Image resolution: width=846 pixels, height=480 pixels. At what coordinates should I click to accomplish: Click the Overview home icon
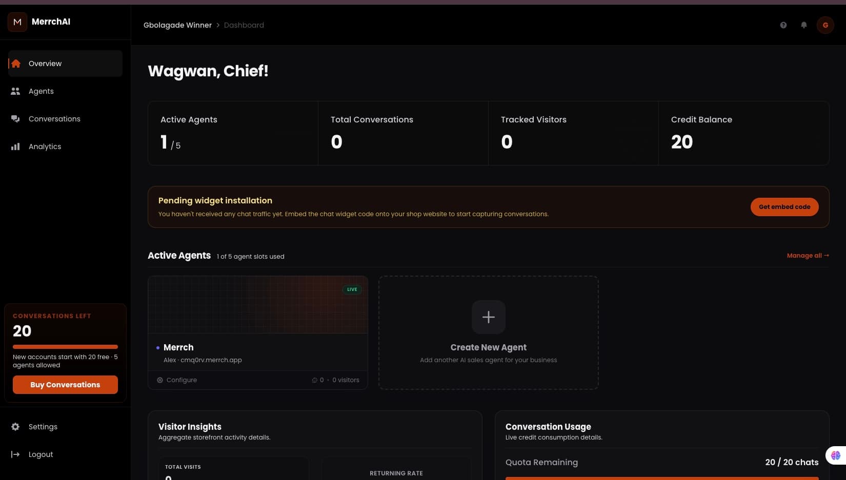(16, 64)
